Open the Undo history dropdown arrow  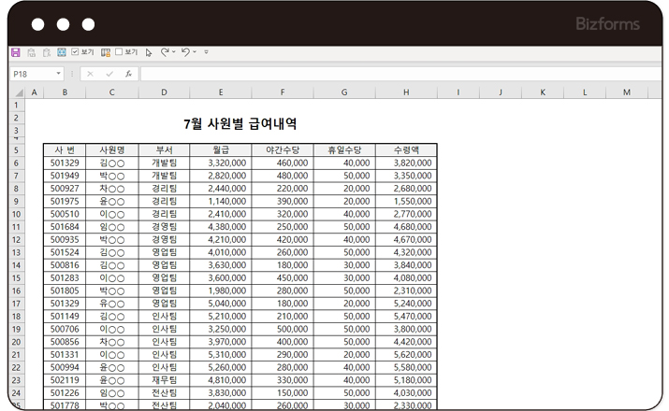(x=195, y=52)
